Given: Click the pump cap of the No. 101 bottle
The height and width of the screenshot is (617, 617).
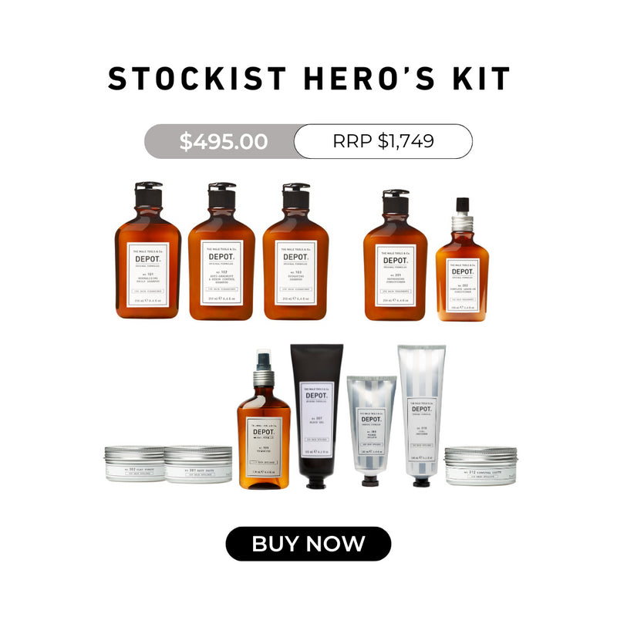Looking at the screenshot, I should click(148, 194).
